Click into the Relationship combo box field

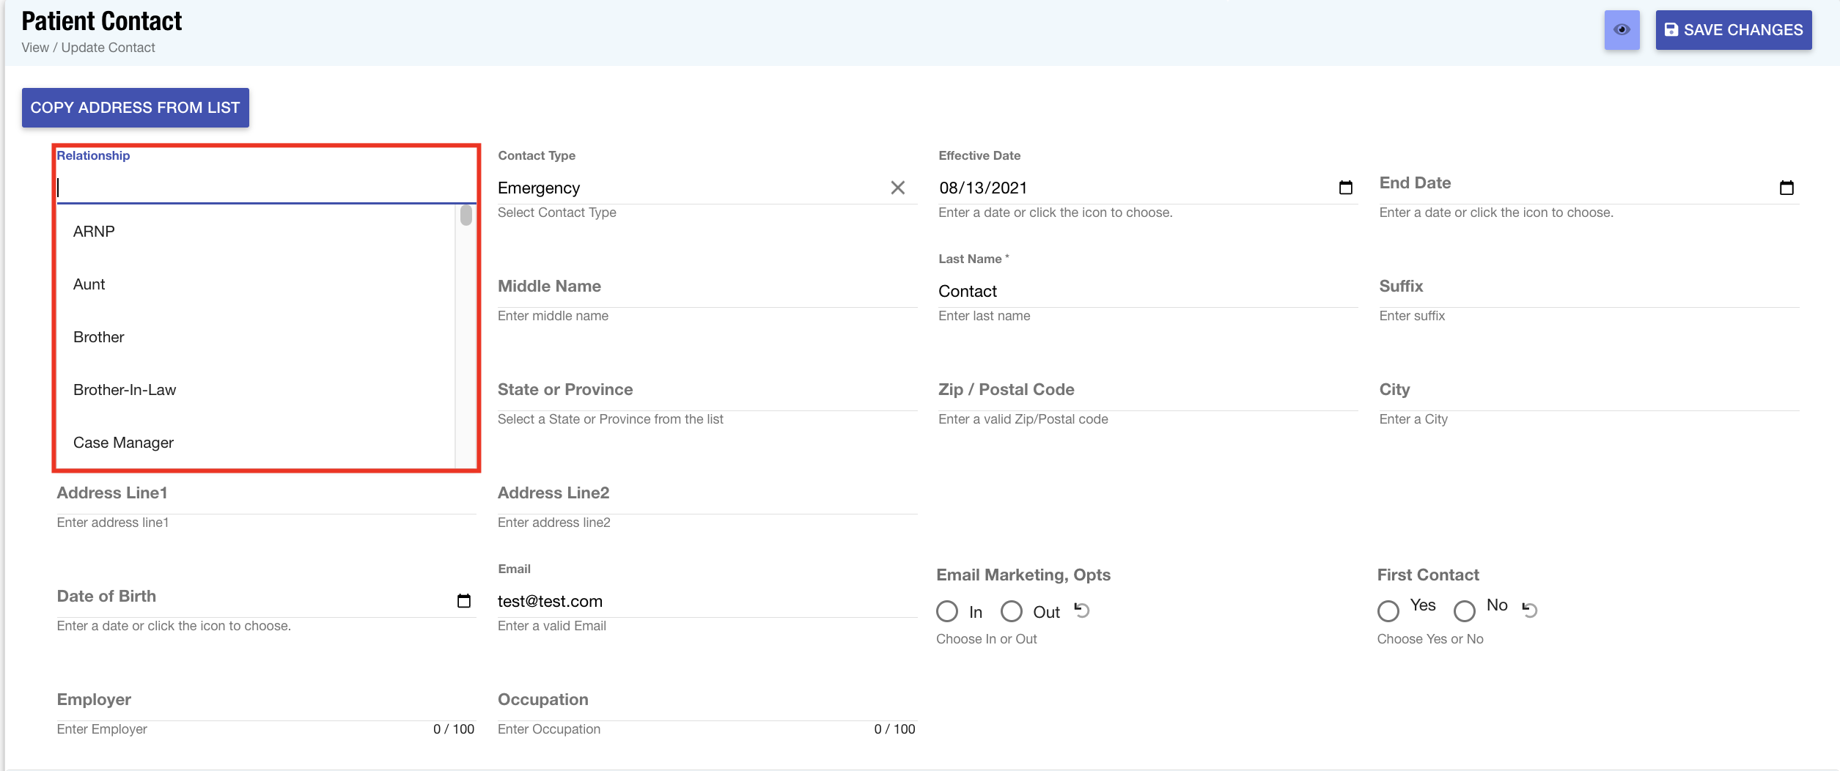tap(264, 188)
